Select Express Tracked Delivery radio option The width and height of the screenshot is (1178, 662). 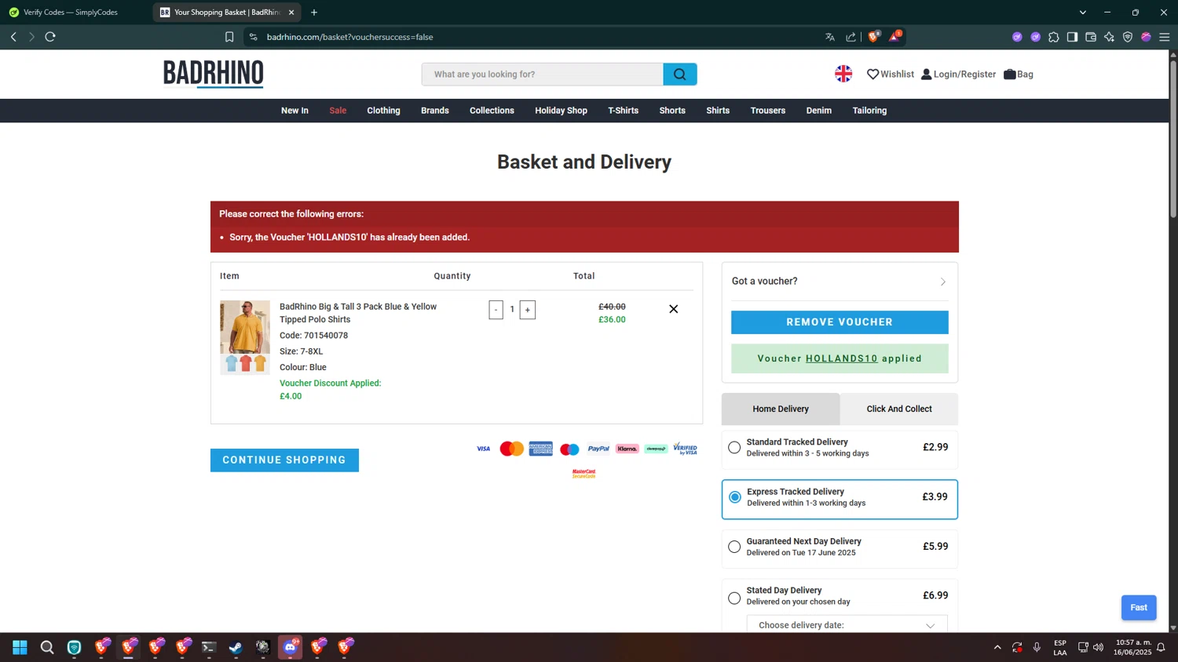click(x=734, y=497)
